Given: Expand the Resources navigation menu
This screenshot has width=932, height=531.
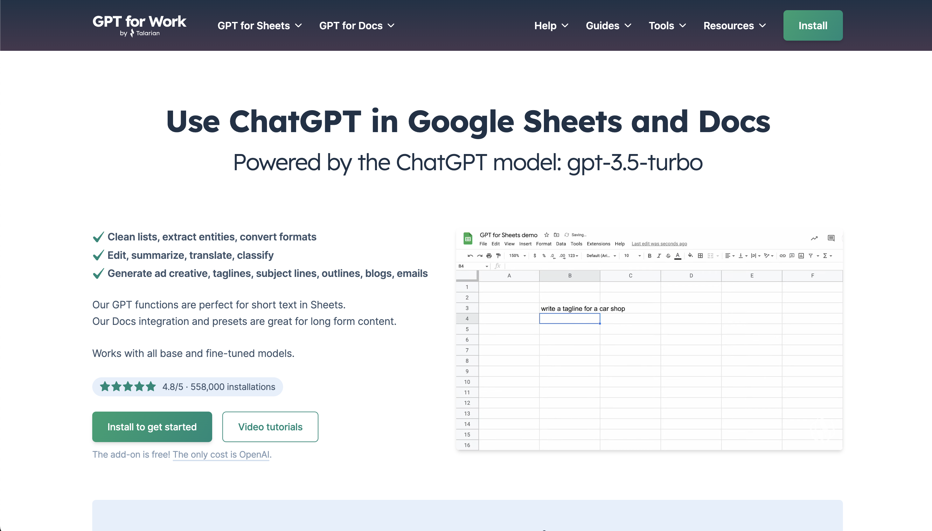Looking at the screenshot, I should (x=734, y=25).
